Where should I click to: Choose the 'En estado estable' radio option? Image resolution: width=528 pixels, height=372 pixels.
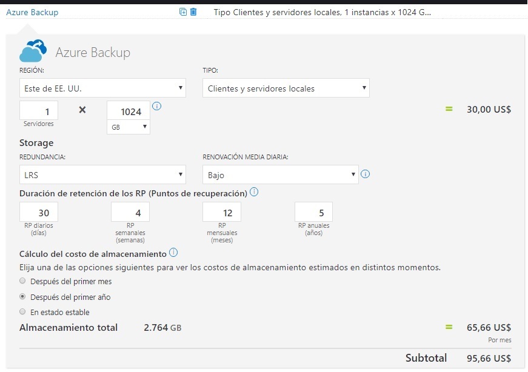(22, 311)
